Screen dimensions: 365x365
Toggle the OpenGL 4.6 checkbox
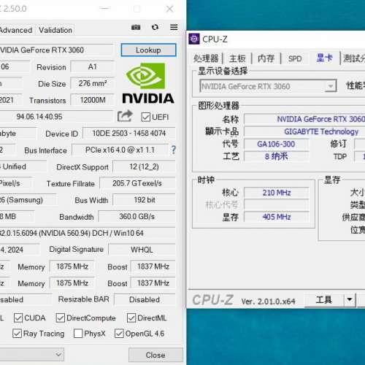click(x=119, y=334)
